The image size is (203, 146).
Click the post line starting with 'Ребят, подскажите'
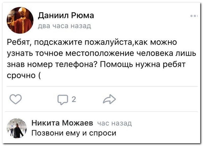coord(97,42)
